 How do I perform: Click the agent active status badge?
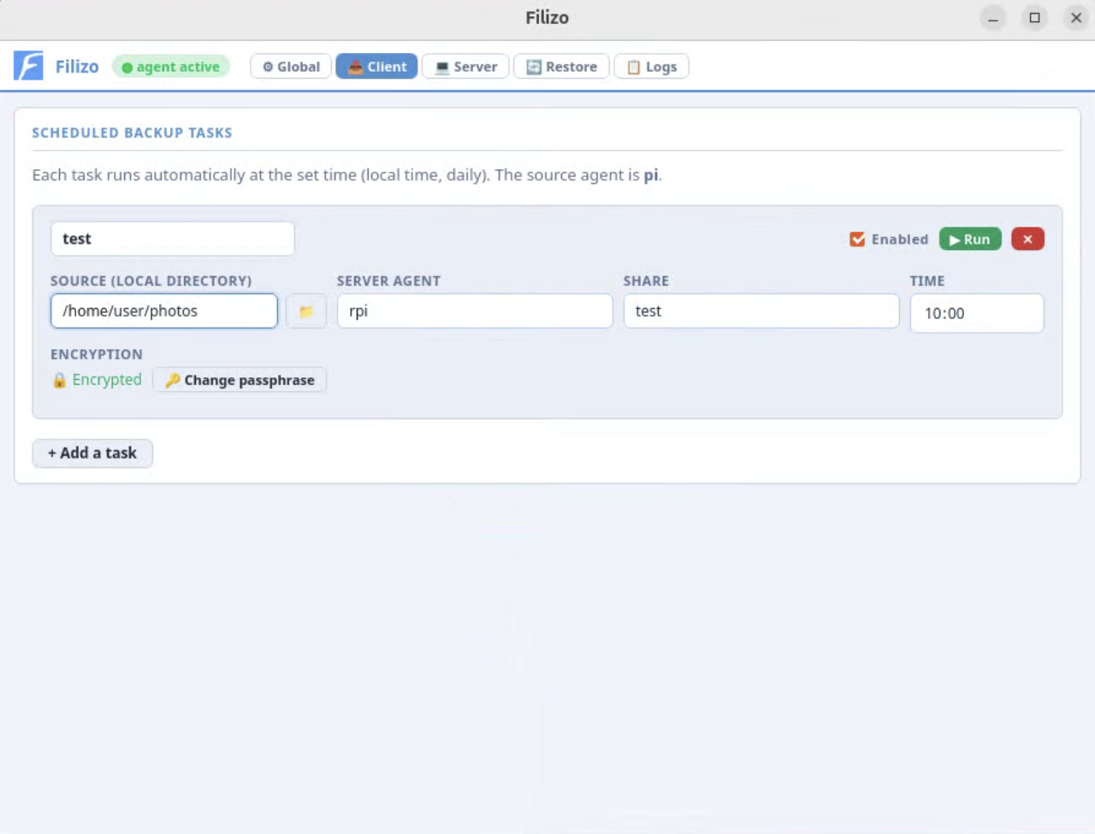point(170,67)
